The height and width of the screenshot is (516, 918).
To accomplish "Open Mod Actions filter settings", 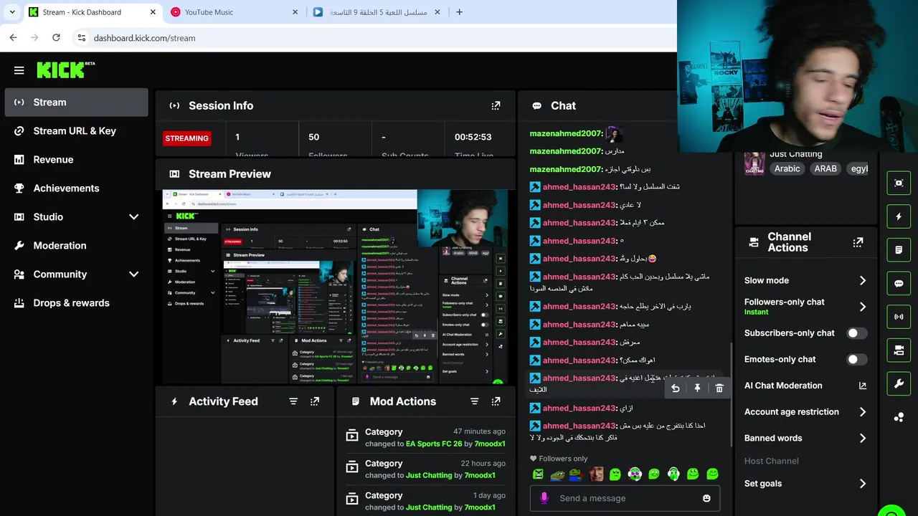I will click(x=474, y=401).
